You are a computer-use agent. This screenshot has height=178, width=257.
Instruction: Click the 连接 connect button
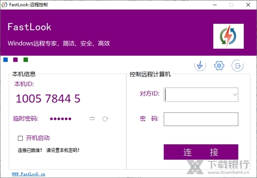point(201,152)
